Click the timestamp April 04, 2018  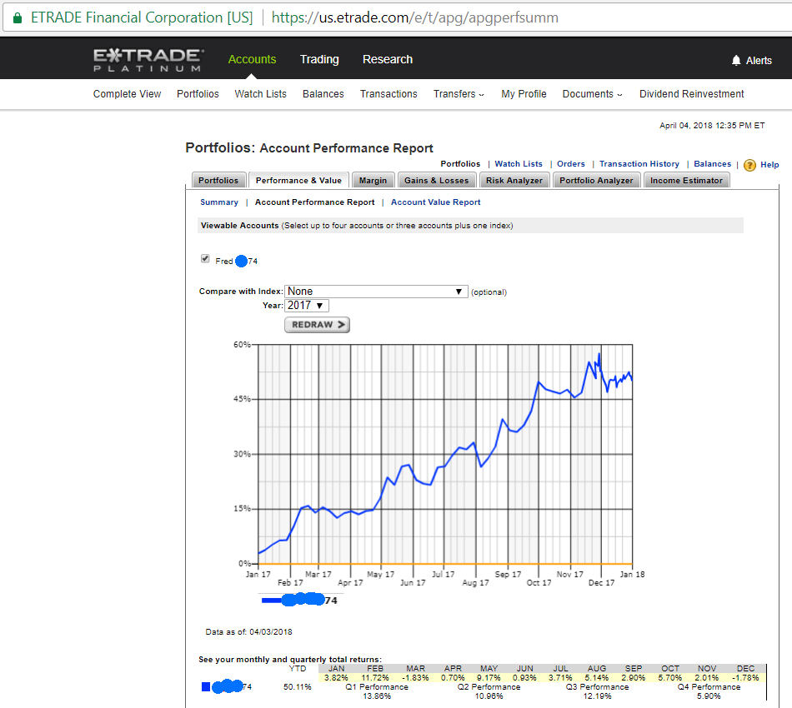(712, 125)
